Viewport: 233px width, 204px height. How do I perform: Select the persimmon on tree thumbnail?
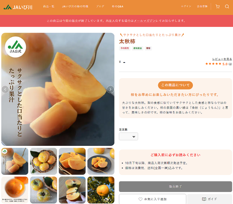click(x=101, y=190)
